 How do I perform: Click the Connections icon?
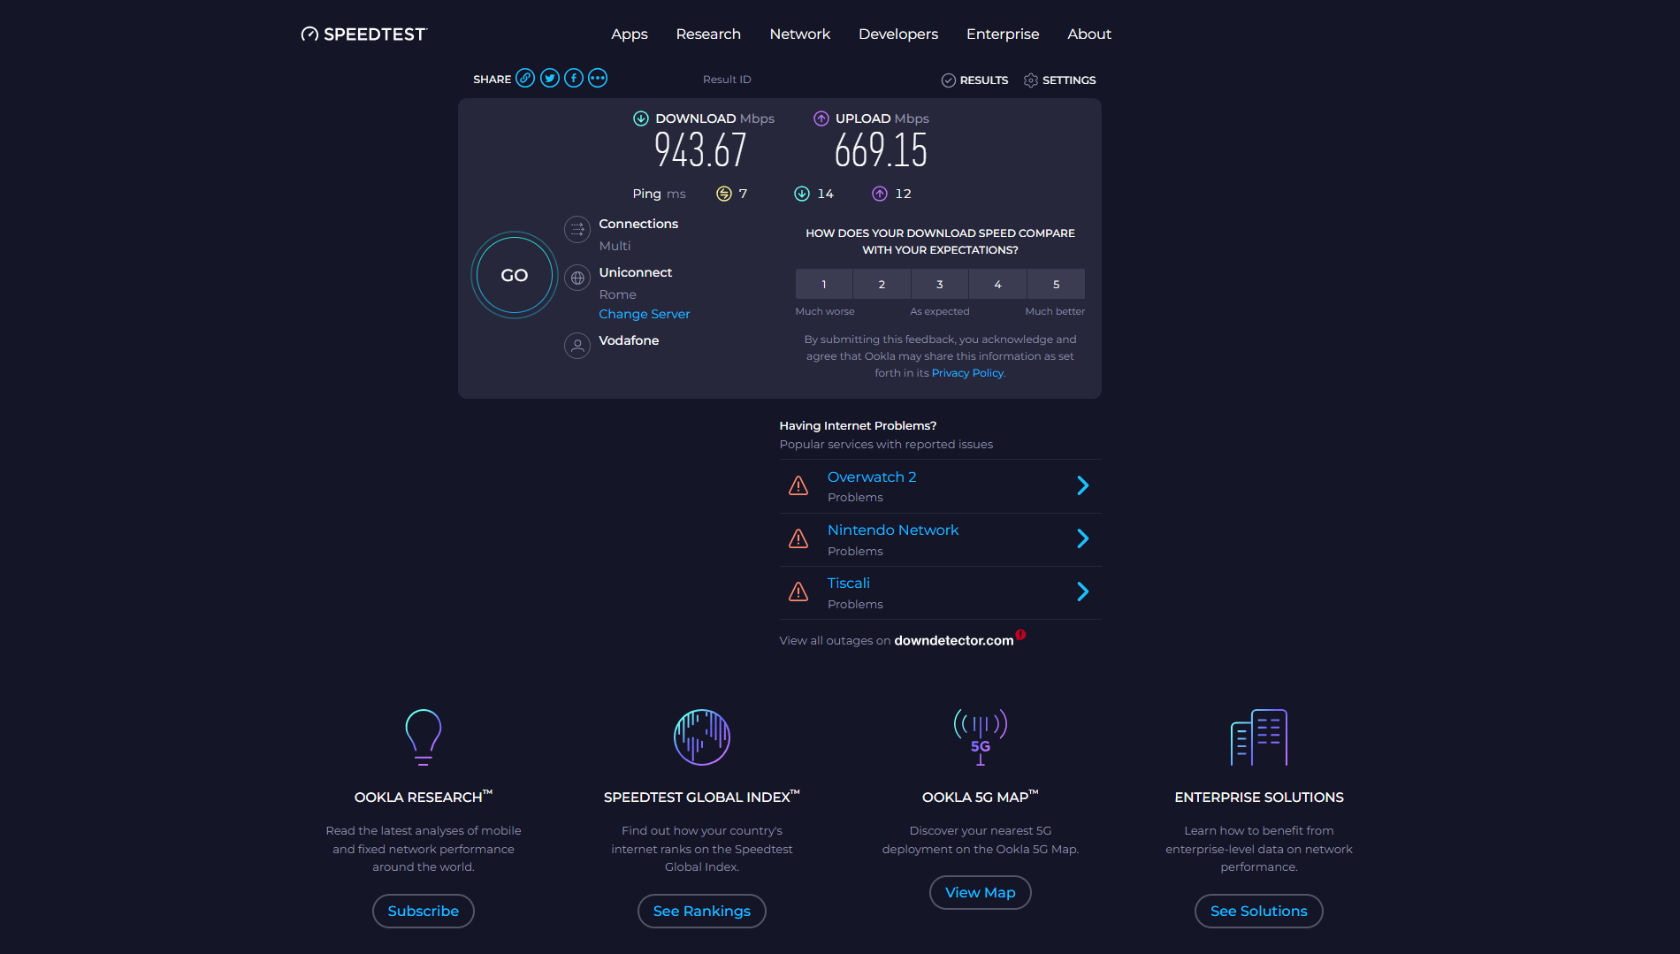pos(577,230)
